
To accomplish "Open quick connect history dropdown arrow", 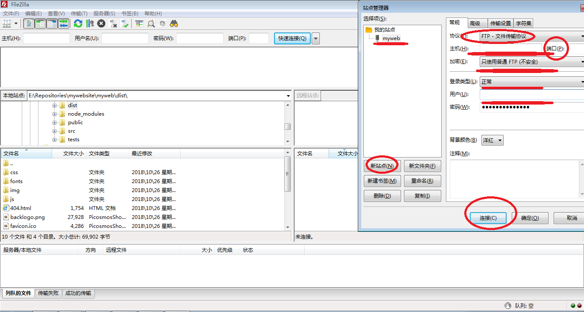I will (x=316, y=38).
